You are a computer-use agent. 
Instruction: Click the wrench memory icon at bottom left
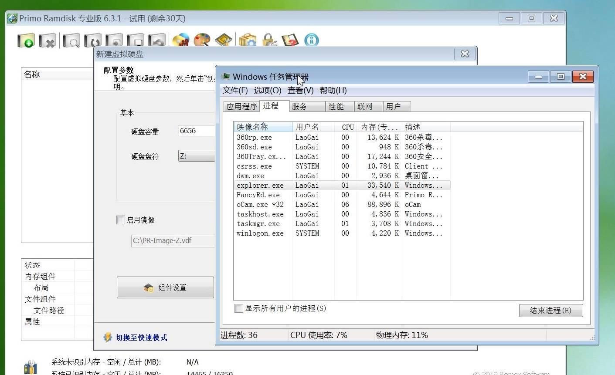pyautogui.click(x=30, y=367)
